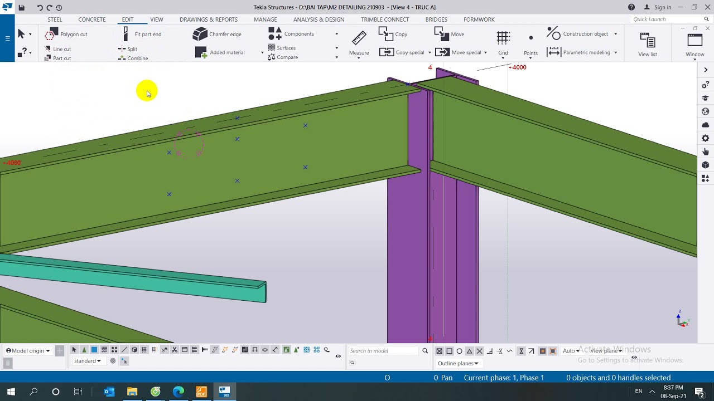Toggle Snap to midpoints triangle switch
This screenshot has width=714, height=401.
tap(470, 351)
